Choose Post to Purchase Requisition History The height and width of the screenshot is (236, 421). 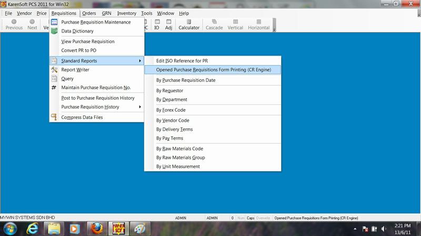pyautogui.click(x=97, y=98)
